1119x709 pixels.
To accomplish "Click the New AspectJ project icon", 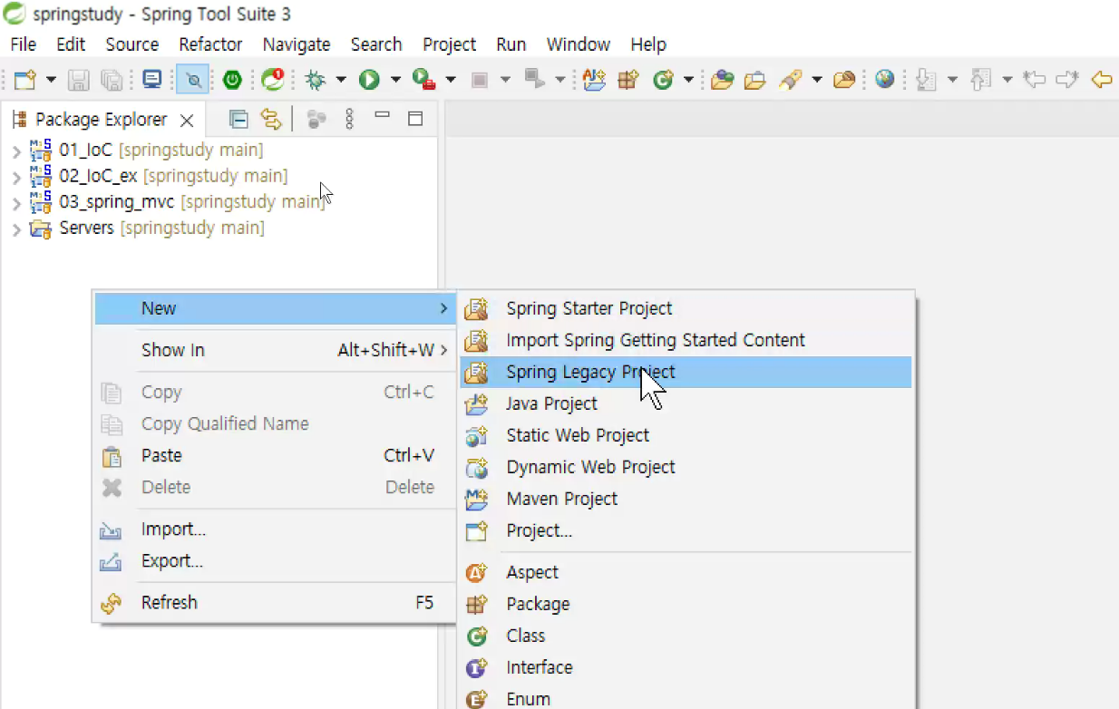I will [x=594, y=80].
